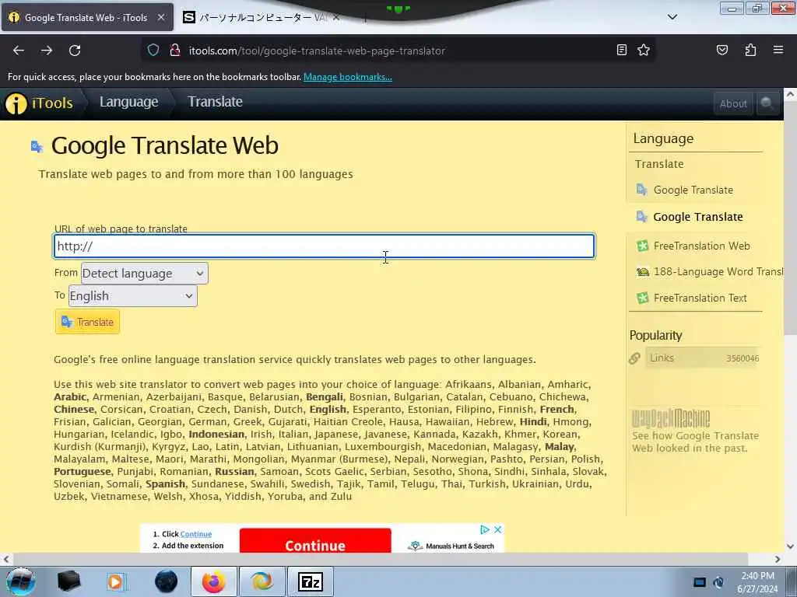Click the red Continue ad button
The image size is (797, 597).
(315, 541)
